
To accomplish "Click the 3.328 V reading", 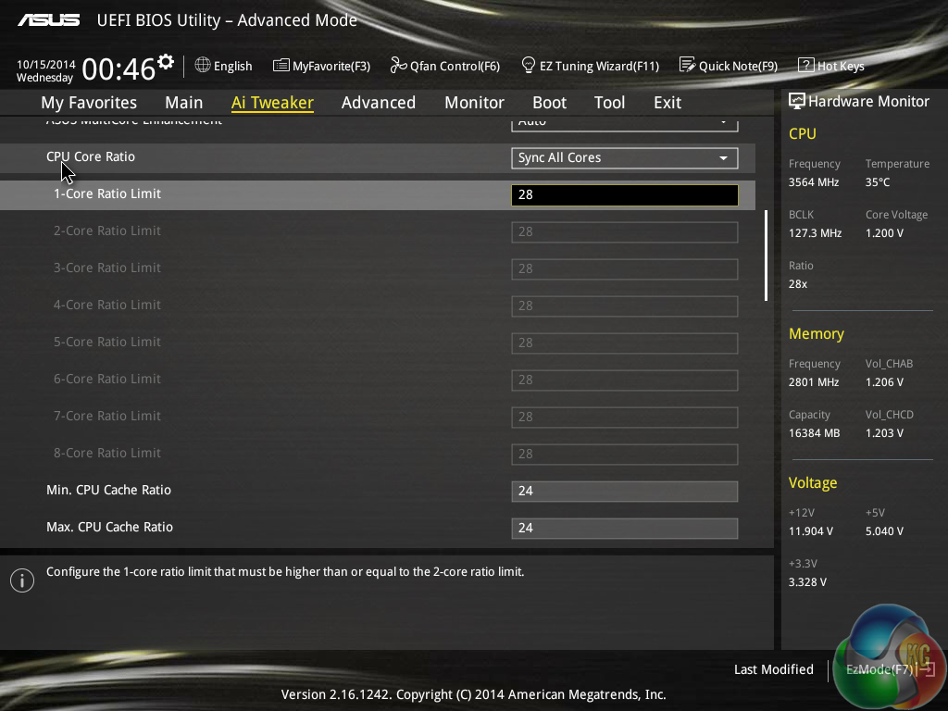I will tap(807, 581).
